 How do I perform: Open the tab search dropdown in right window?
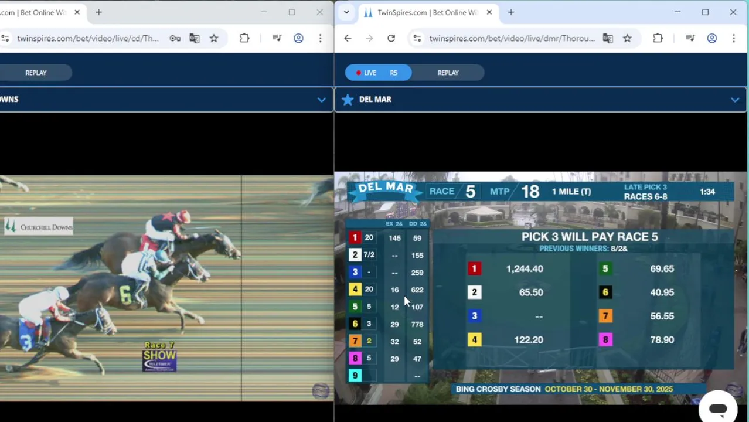coord(346,12)
